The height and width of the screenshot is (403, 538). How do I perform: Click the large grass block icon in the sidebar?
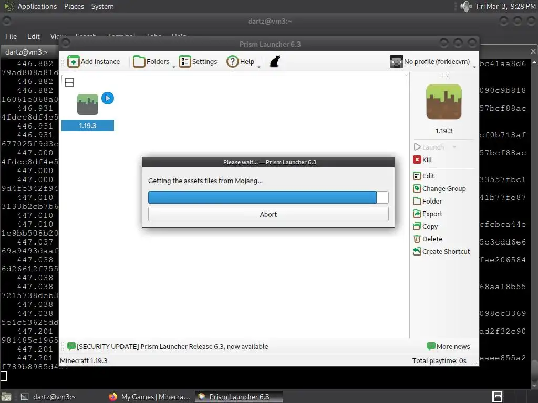(x=444, y=102)
